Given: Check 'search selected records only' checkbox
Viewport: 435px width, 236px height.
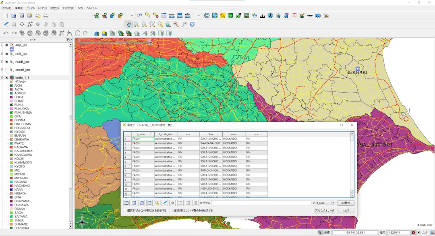Looking at the screenshot, I should [x=171, y=211].
